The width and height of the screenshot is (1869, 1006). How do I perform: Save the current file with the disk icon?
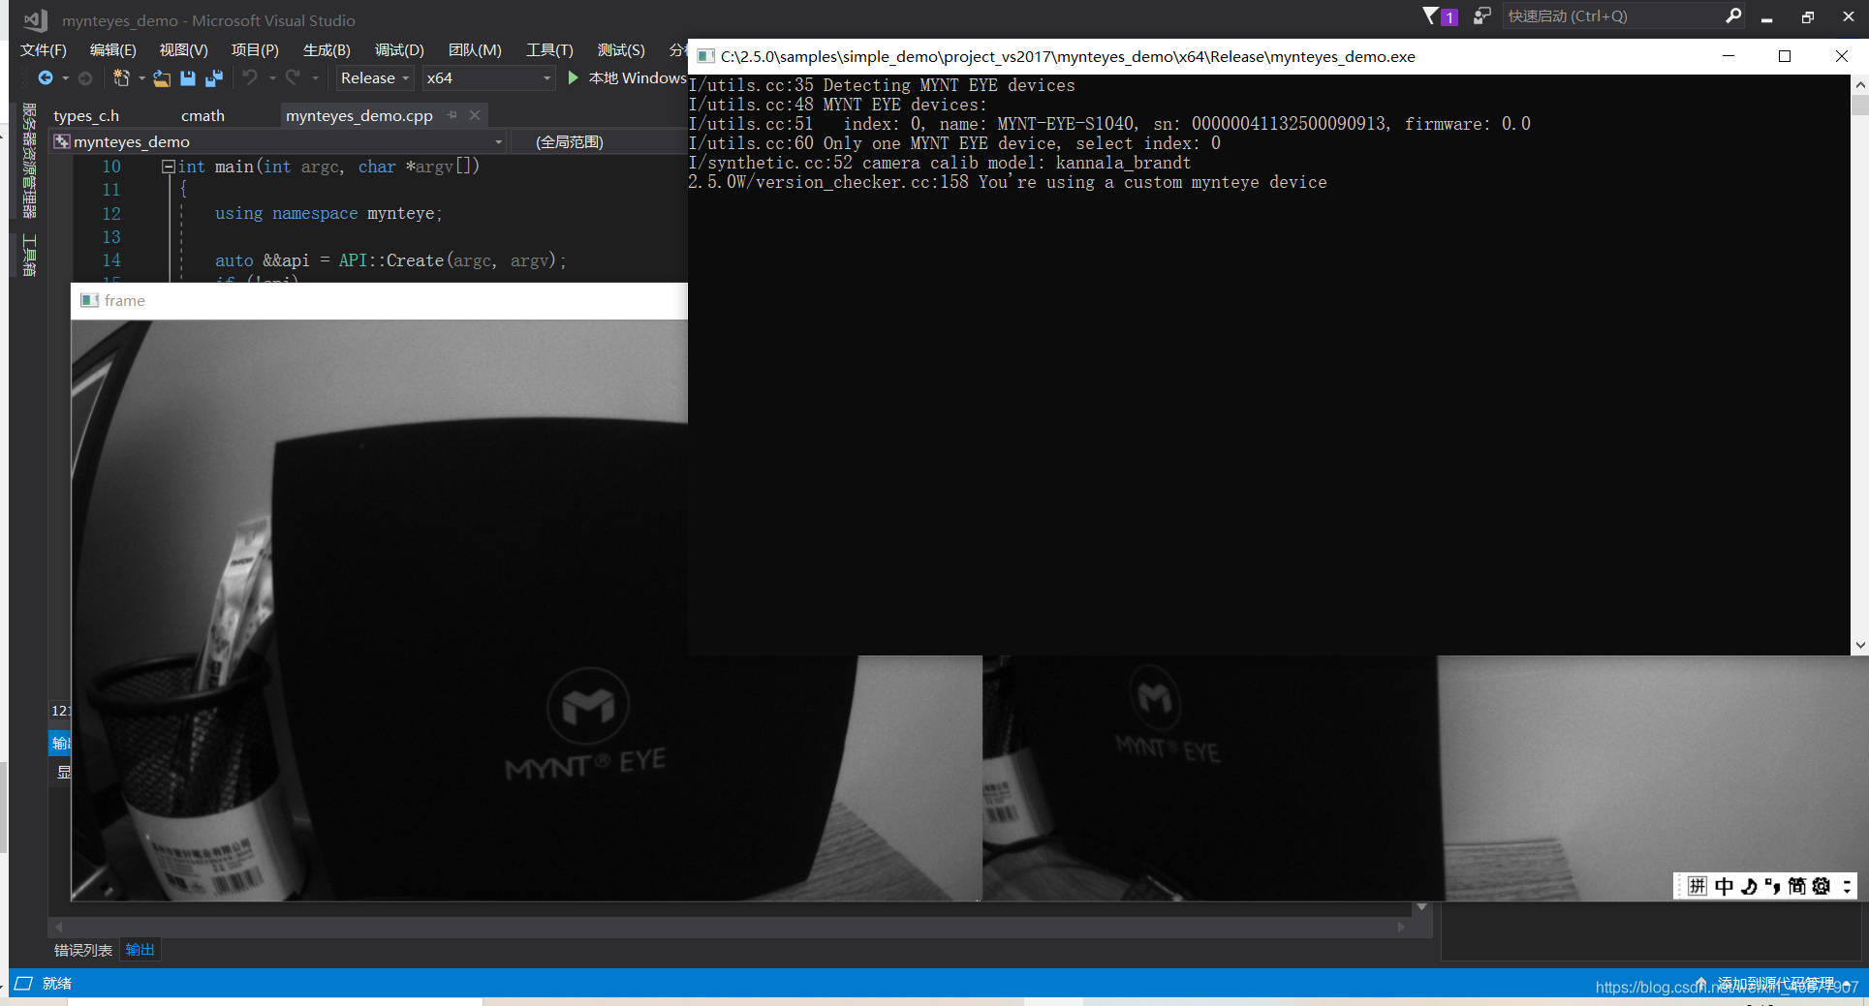188,78
